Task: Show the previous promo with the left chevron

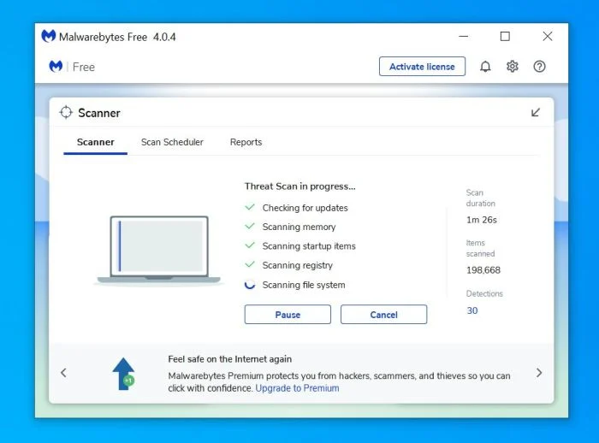Action: click(64, 373)
